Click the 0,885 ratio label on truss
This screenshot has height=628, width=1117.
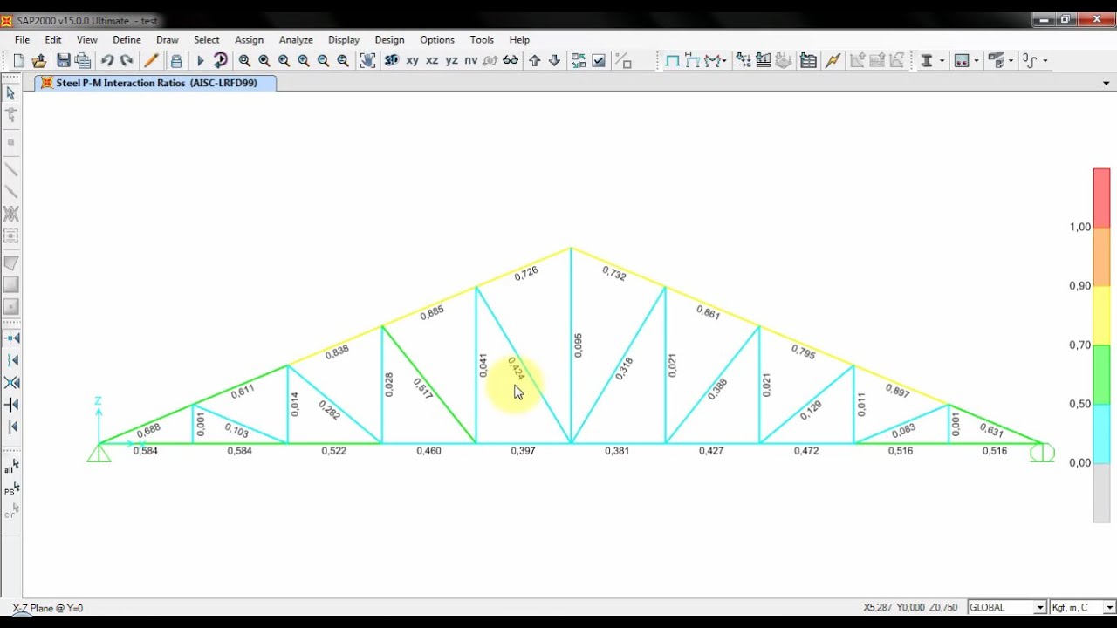coord(431,312)
